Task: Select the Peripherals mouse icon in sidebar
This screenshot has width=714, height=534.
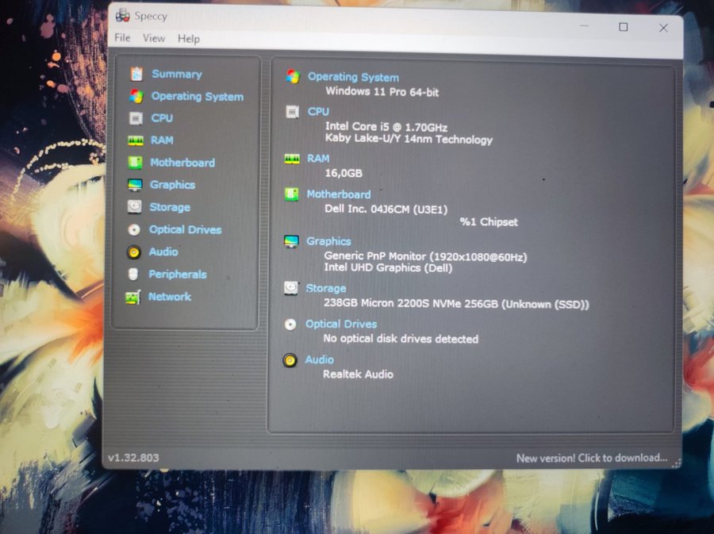Action: coord(133,274)
